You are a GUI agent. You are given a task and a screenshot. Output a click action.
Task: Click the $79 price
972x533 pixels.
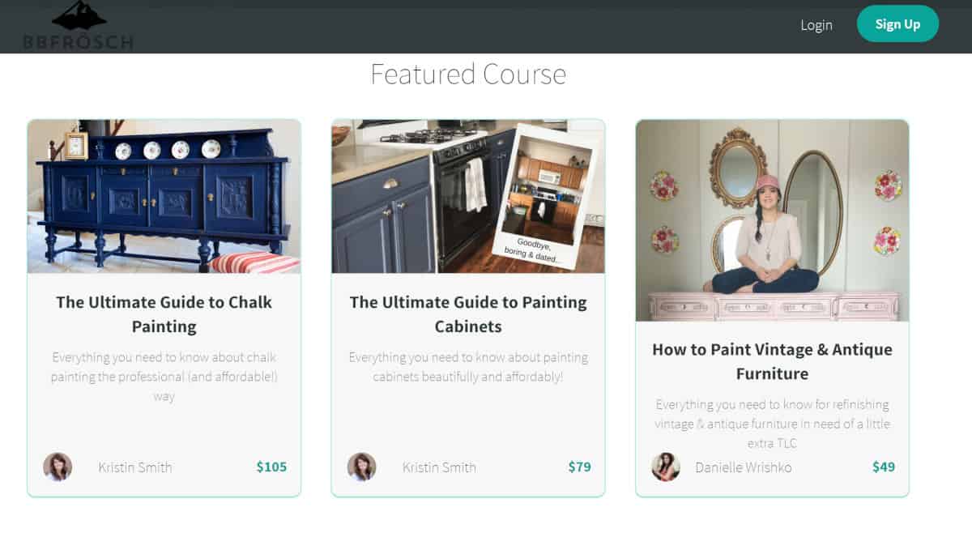pyautogui.click(x=579, y=467)
